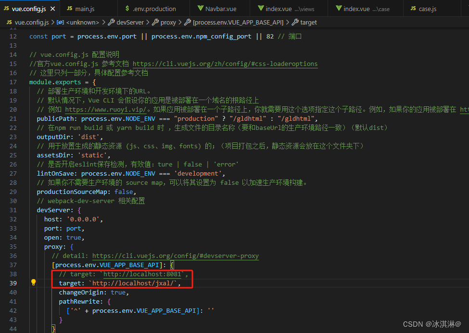This screenshot has height=333, width=469.
Task: Open the cli.vuejs.org css-loaderoptions link
Action: coord(225,64)
